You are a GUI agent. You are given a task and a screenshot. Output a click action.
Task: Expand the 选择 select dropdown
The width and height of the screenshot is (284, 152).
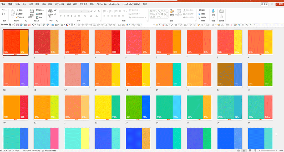pyautogui.click(x=202, y=17)
